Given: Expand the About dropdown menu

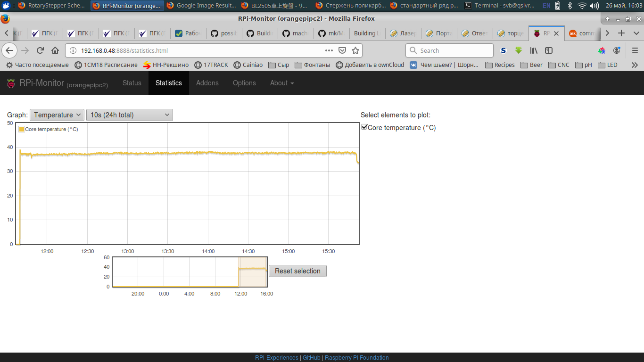Looking at the screenshot, I should (x=282, y=83).
